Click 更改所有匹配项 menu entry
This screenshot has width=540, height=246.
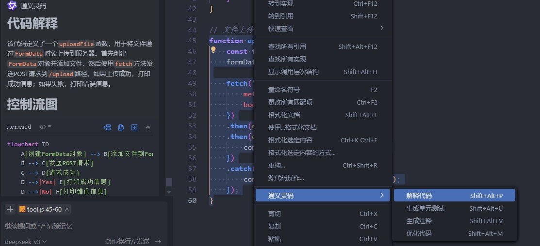[323, 102]
